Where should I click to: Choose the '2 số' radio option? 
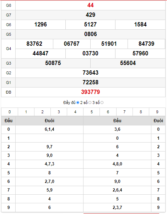(x=90, y=103)
